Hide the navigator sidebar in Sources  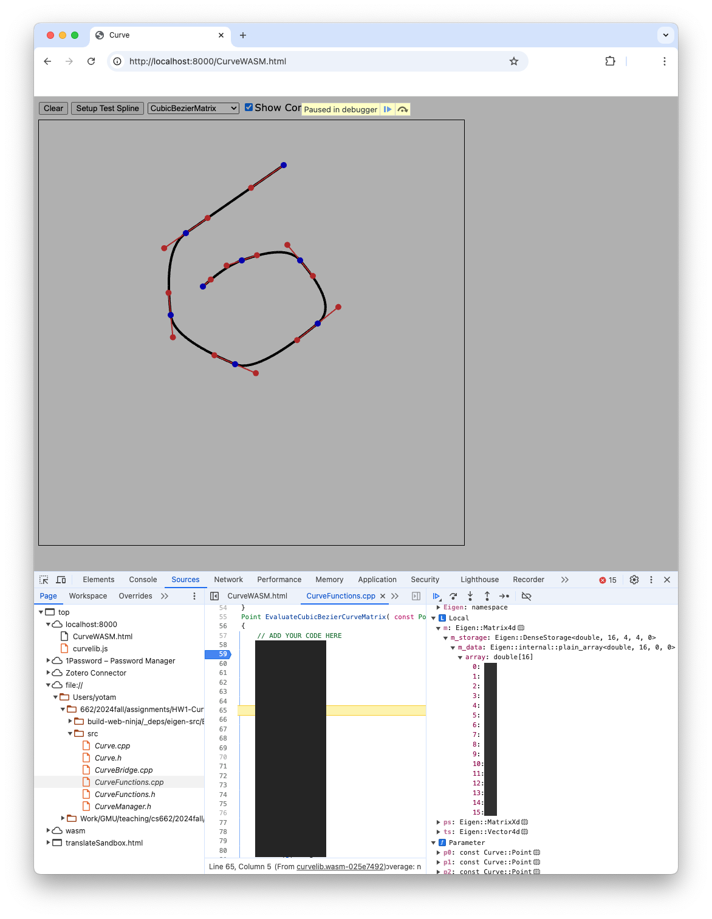[214, 596]
